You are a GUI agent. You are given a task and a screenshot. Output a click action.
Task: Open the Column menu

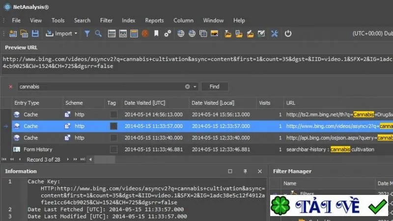coord(183,20)
